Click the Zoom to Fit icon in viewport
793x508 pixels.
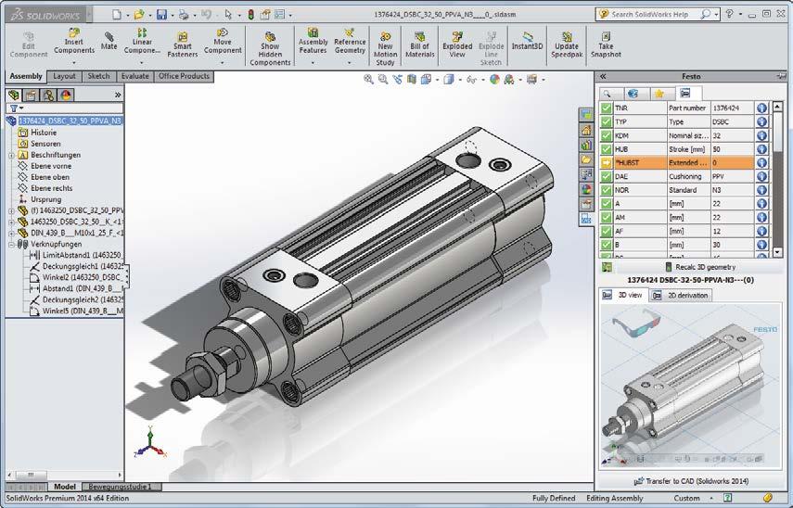click(368, 80)
